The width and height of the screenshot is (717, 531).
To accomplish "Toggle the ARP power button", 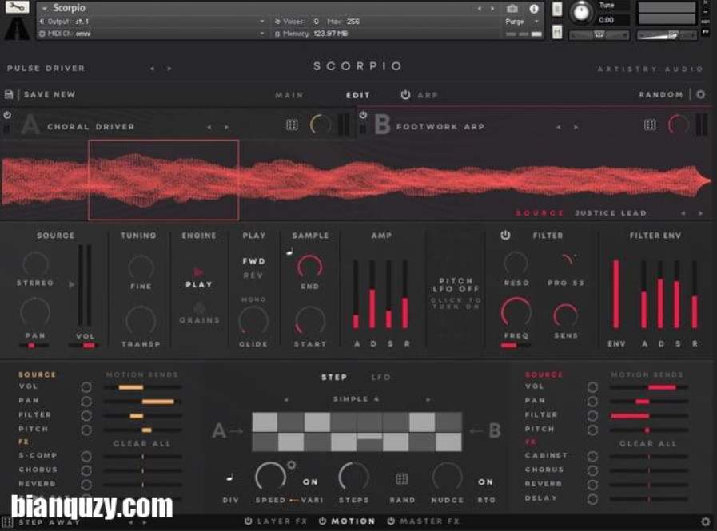I will coord(405,94).
